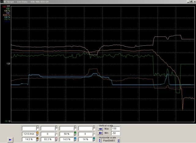The width and height of the screenshot is (196, 143).
Task: Click the green swatch beside 50 %
Action: point(75,132)
